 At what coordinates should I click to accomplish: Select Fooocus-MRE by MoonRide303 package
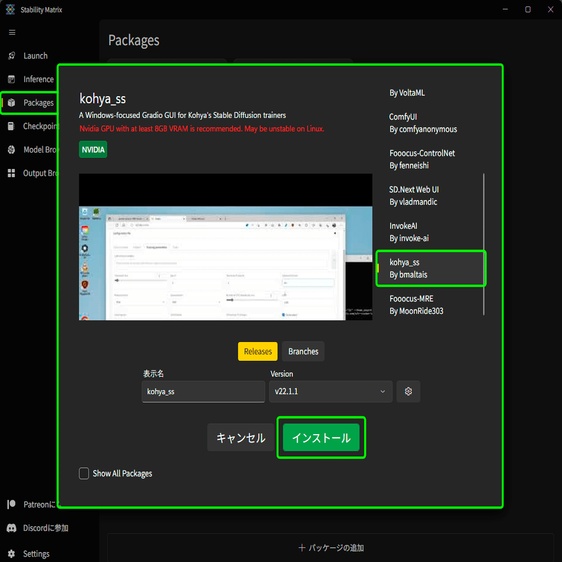[430, 304]
